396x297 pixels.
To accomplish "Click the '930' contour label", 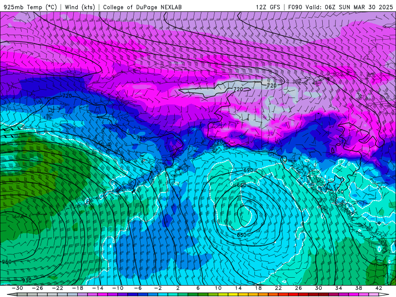I will click(x=27, y=280).
